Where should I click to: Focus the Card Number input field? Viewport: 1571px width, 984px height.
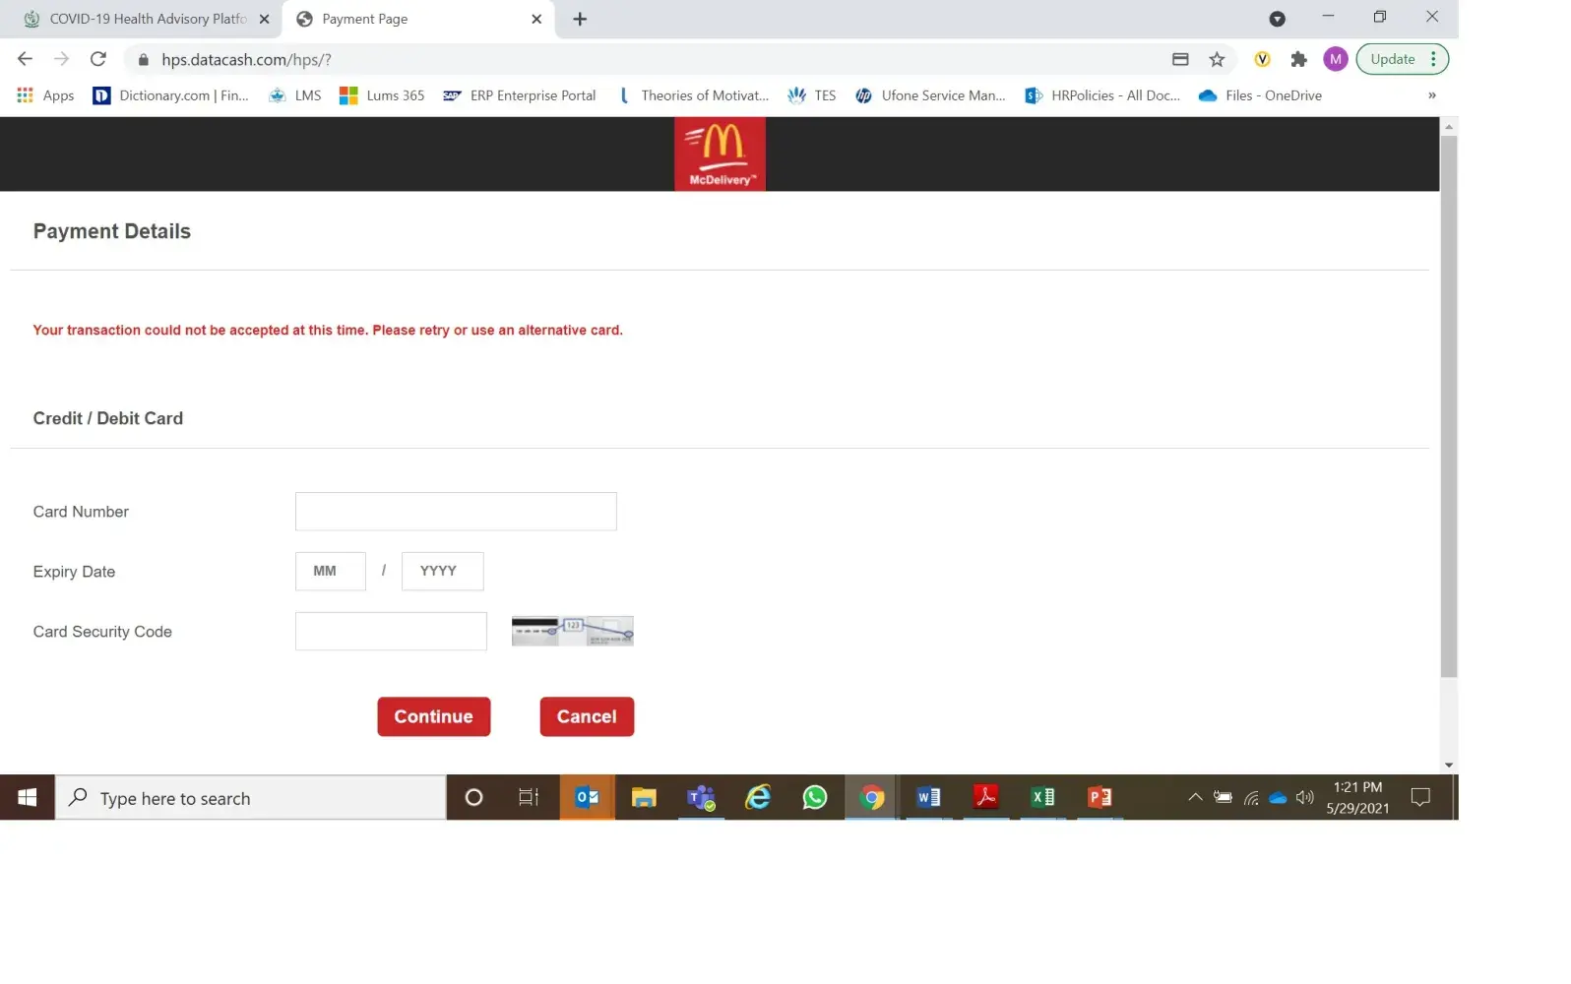click(456, 512)
